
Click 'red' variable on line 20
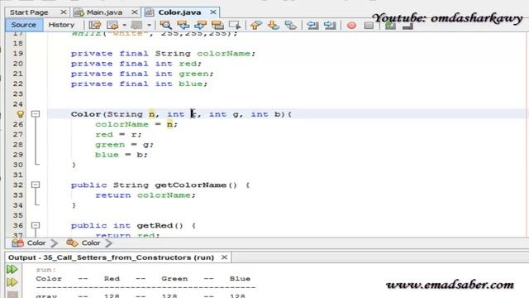(x=188, y=64)
